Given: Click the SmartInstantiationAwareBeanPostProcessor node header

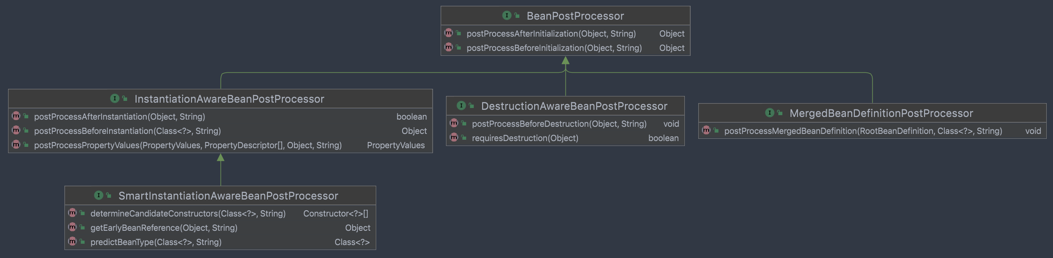Looking at the screenshot, I should point(228,196).
